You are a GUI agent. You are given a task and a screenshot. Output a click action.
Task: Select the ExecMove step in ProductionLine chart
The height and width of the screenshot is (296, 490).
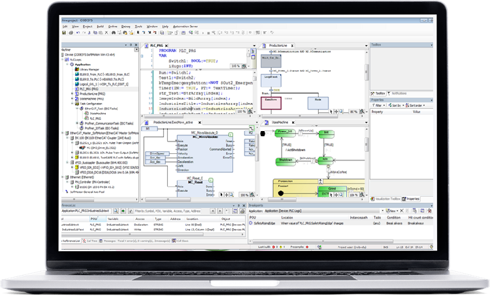(271, 103)
